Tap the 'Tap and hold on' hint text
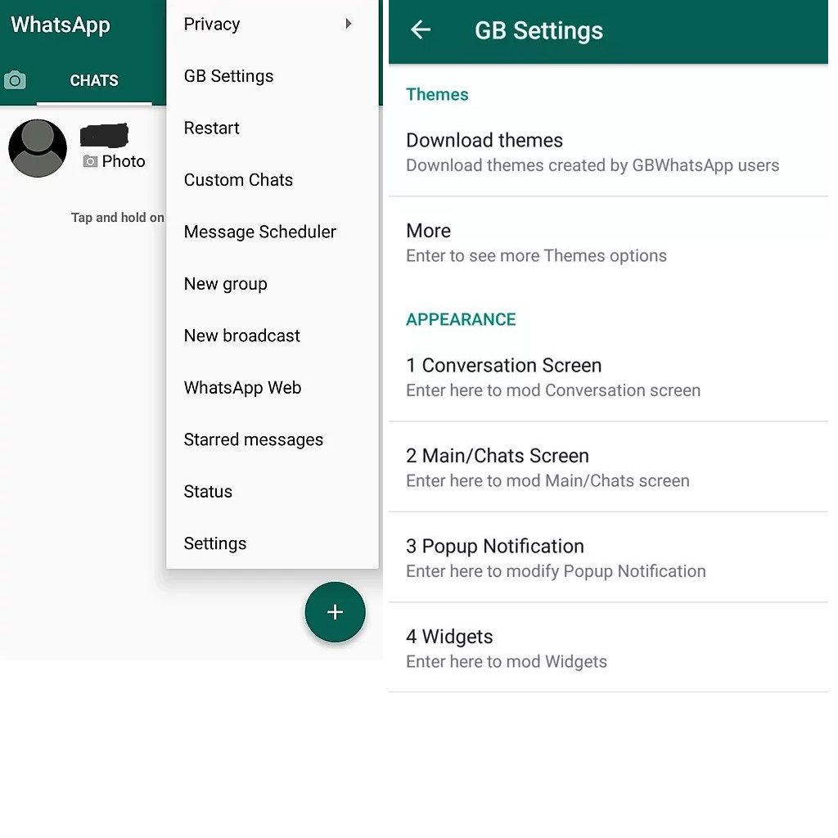The height and width of the screenshot is (838, 838). point(118,218)
